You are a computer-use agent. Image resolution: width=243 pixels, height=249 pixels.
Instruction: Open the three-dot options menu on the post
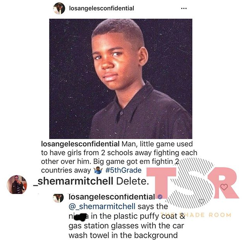pos(184,9)
